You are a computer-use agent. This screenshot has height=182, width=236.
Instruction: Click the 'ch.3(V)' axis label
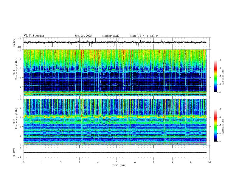[x=14, y=153]
